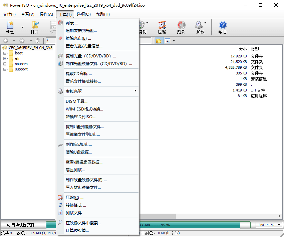The image size is (284, 237).
Task: Open the 操作(A) menu
Action: pyautogui.click(x=46, y=14)
